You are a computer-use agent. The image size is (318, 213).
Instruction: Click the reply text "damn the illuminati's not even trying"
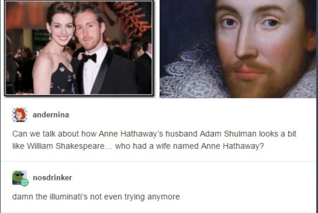point(96,197)
